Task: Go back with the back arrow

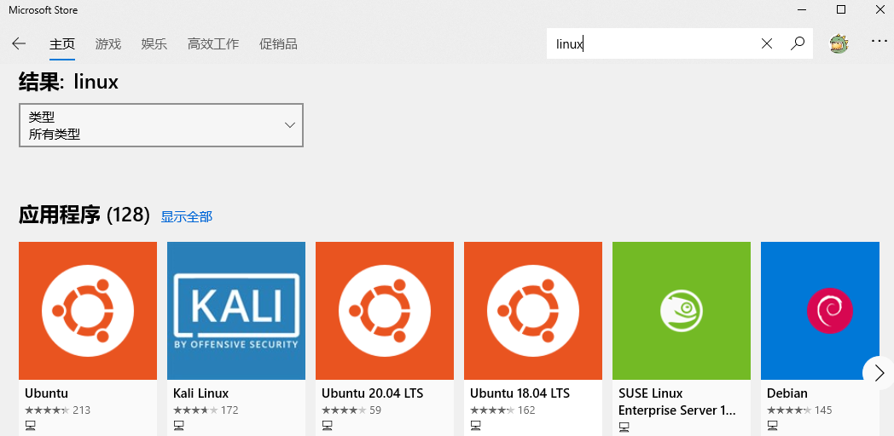Action: (19, 43)
